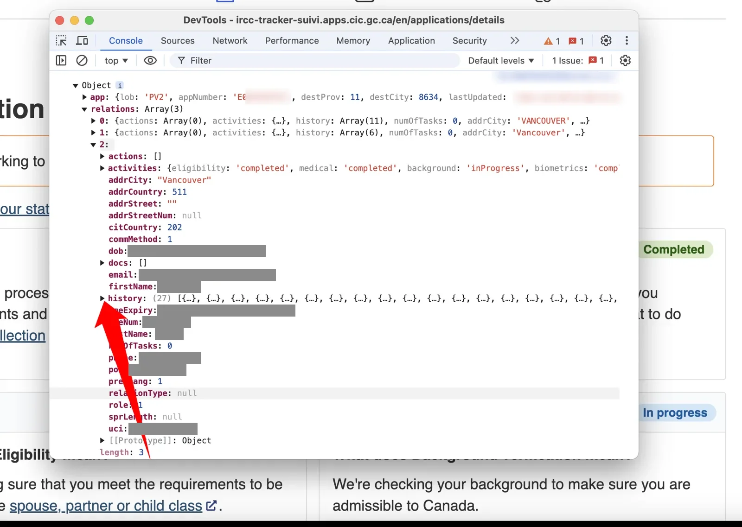The width and height of the screenshot is (742, 527).
Task: Expand the actions array
Action: 102,157
